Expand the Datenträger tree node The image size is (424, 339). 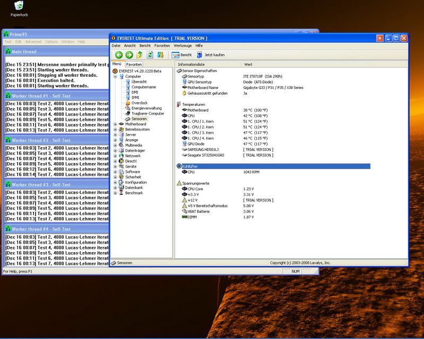[x=115, y=150]
